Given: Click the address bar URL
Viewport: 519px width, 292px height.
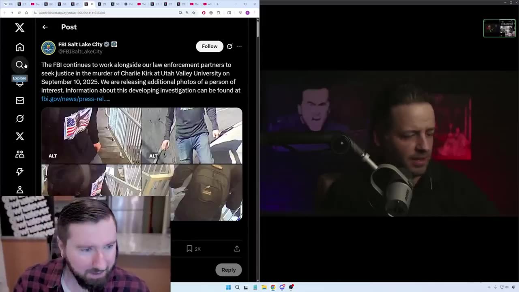Looking at the screenshot, I should click(x=72, y=13).
